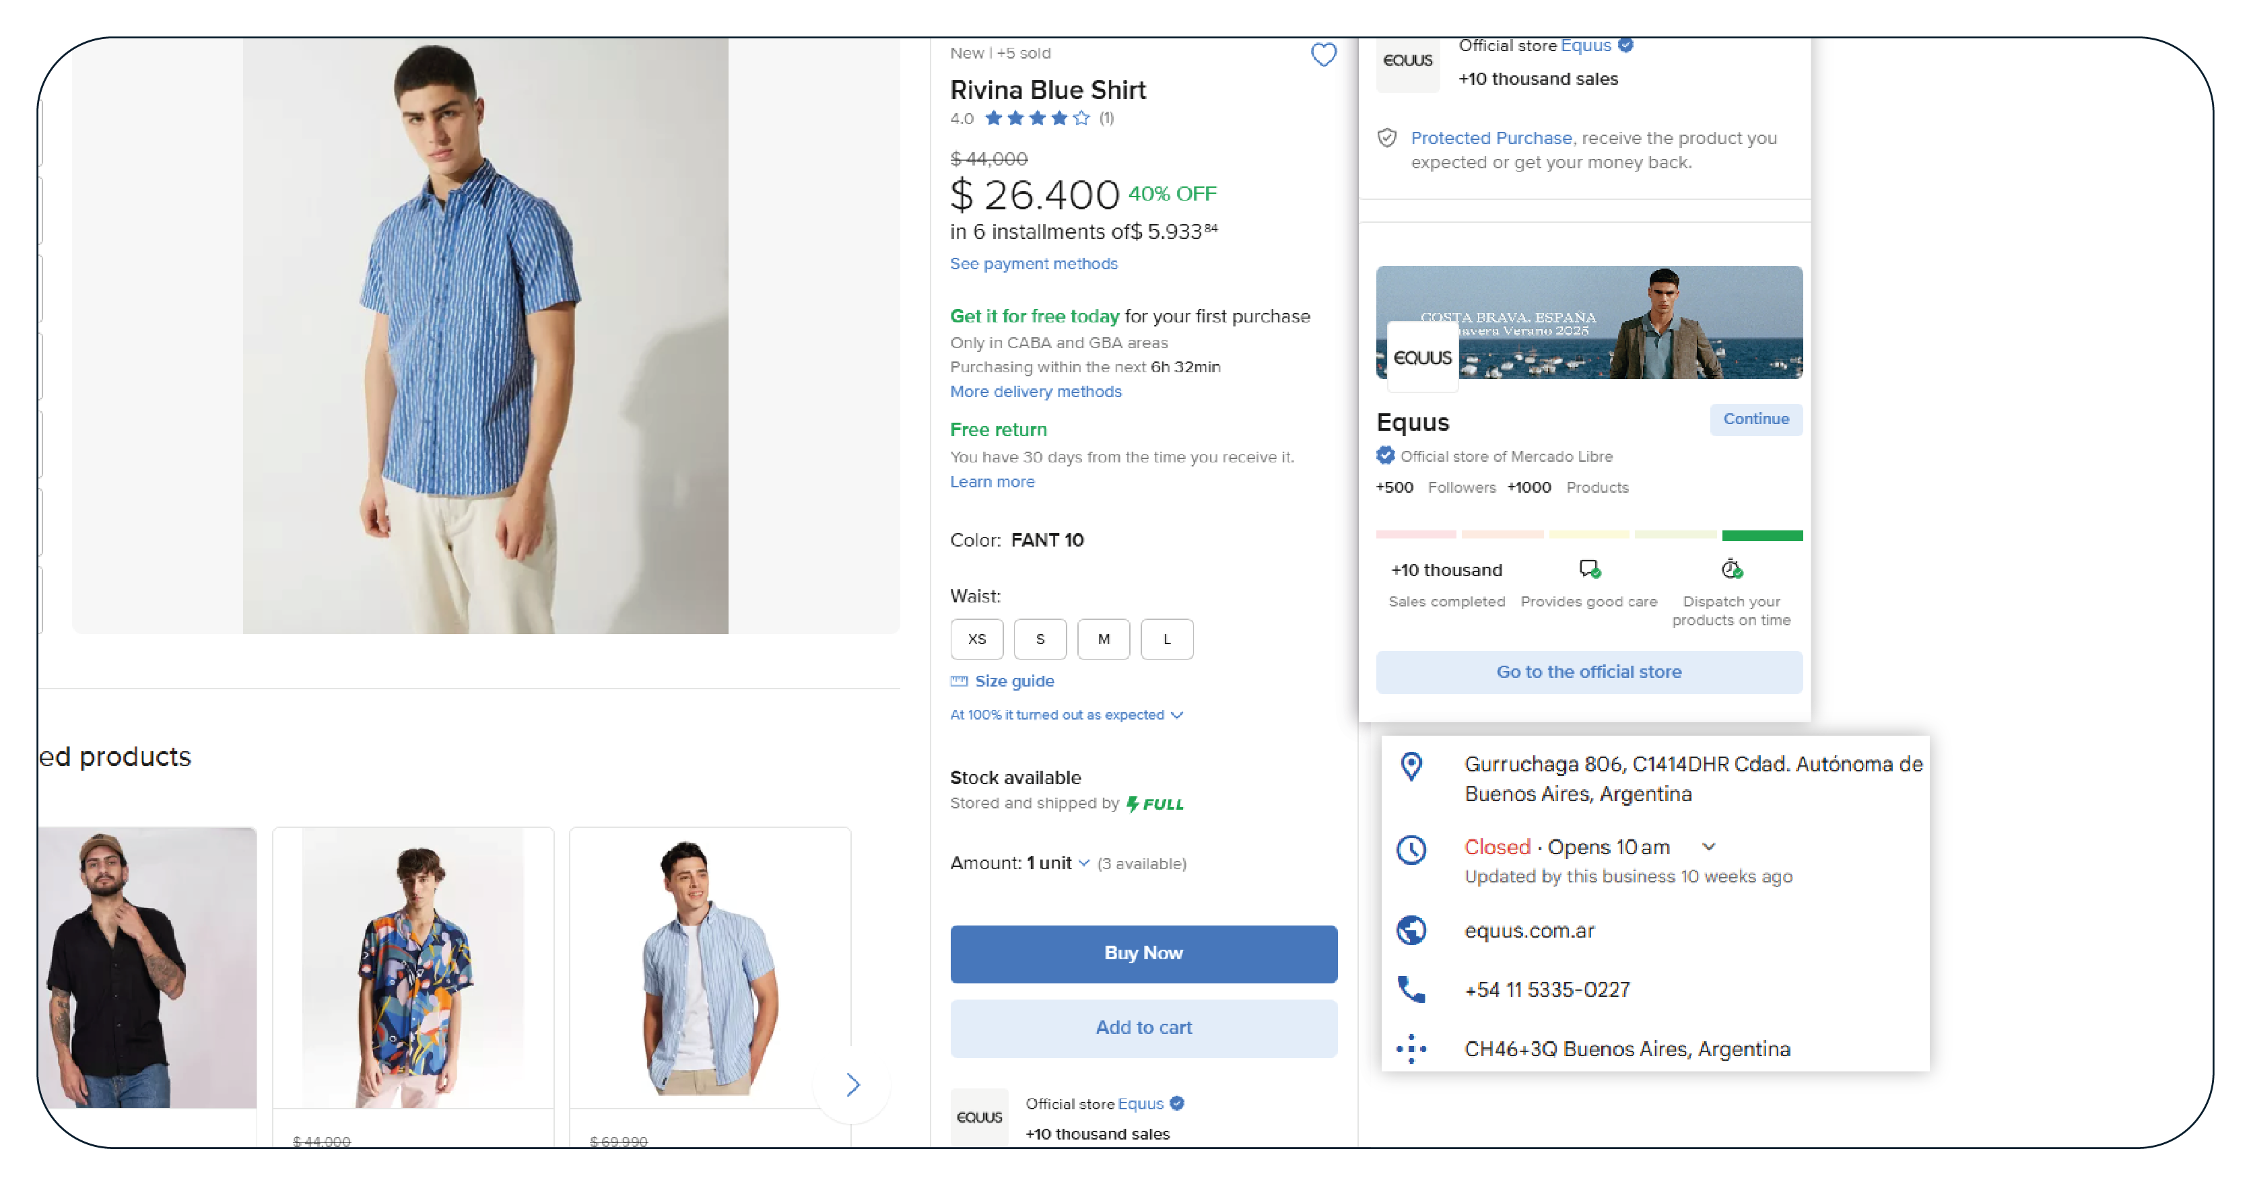Screen dimensions: 2251x1186
Task: Click the Dispatch on time stopwatch icon
Action: coord(1731,569)
